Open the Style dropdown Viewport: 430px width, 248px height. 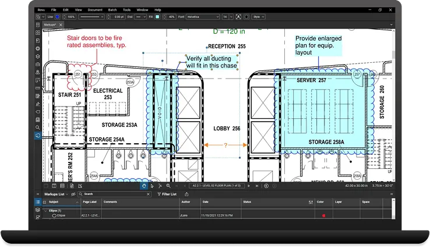coord(258,17)
